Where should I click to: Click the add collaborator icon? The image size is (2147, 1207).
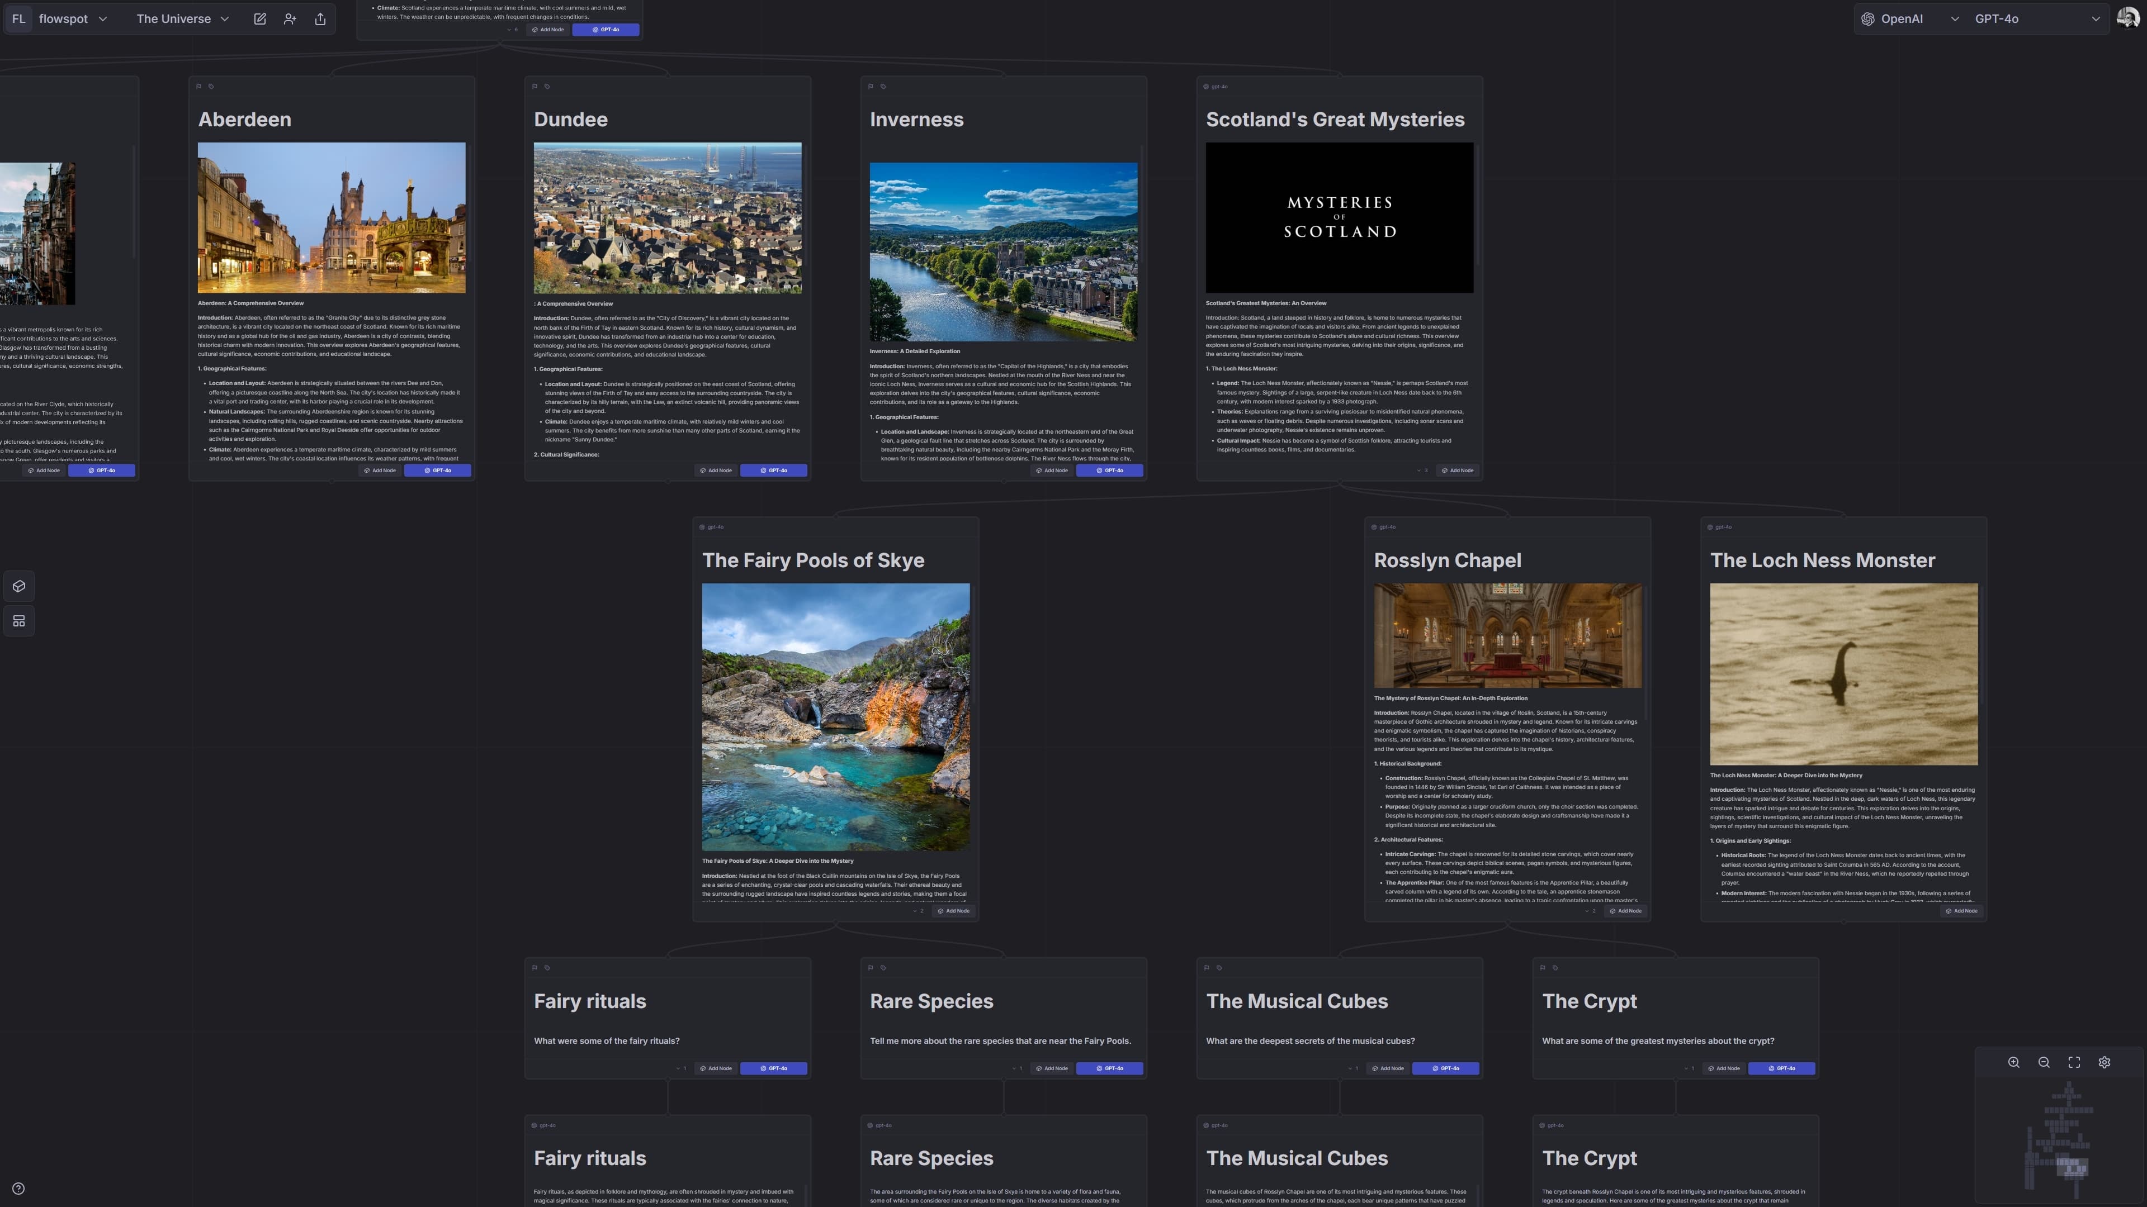[290, 19]
